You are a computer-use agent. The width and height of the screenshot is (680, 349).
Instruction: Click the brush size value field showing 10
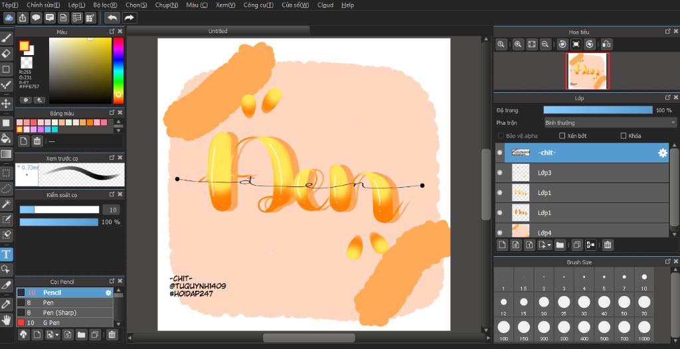(112, 210)
